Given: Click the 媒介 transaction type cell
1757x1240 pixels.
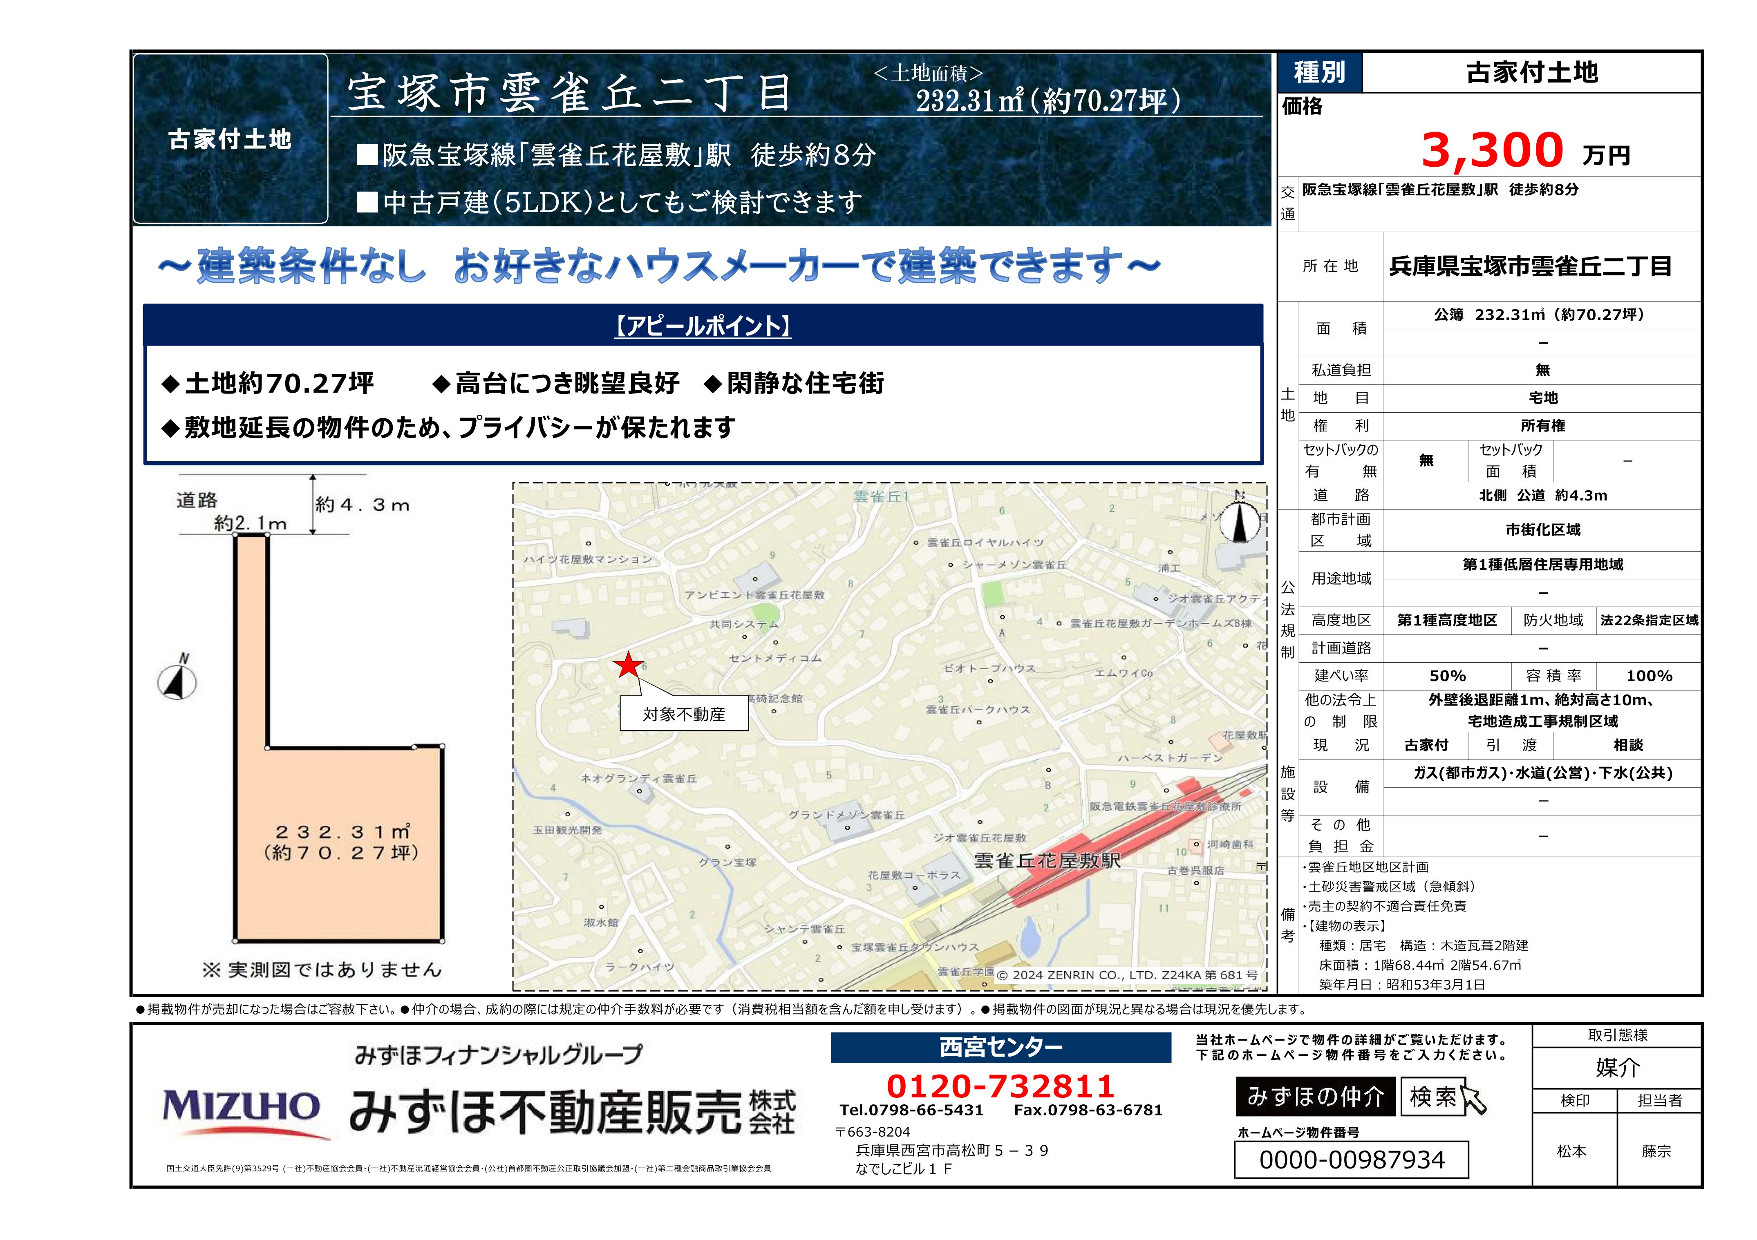Looking at the screenshot, I should [1617, 1067].
